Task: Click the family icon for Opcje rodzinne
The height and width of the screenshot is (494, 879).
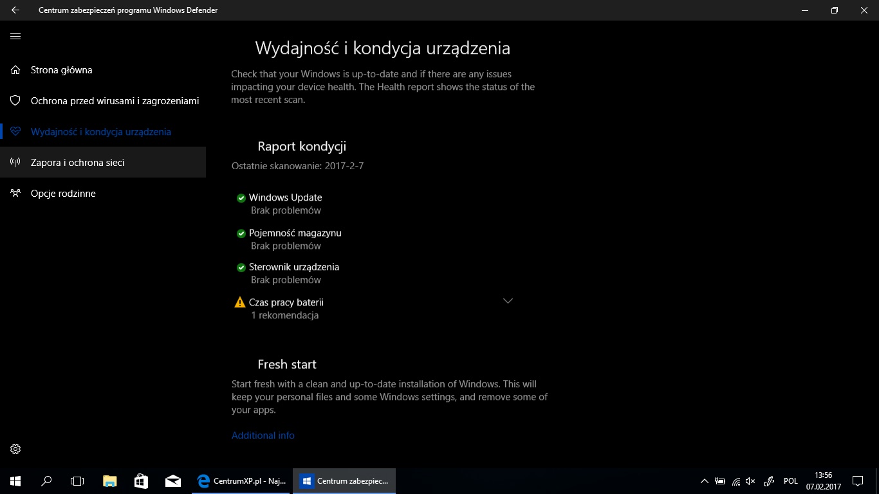Action: pos(15,194)
